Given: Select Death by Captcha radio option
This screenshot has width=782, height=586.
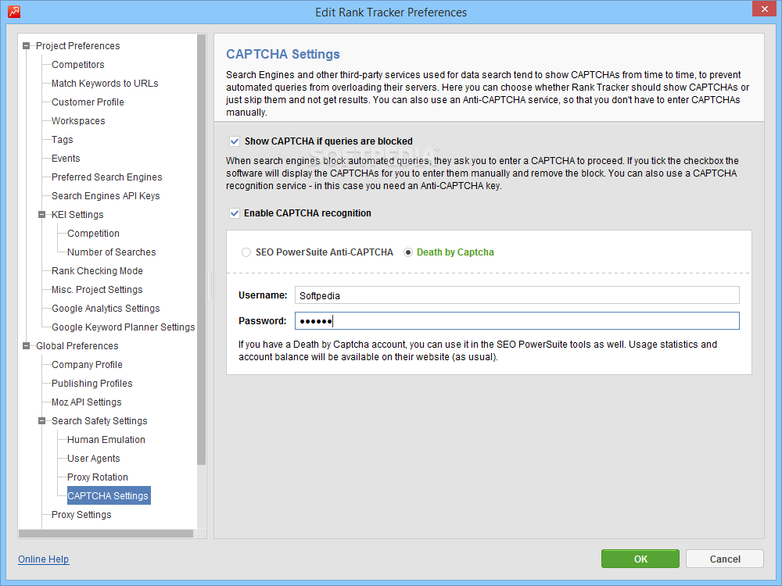Looking at the screenshot, I should (x=408, y=252).
